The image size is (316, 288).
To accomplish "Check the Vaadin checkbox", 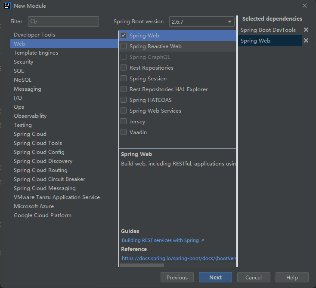I will [124, 132].
